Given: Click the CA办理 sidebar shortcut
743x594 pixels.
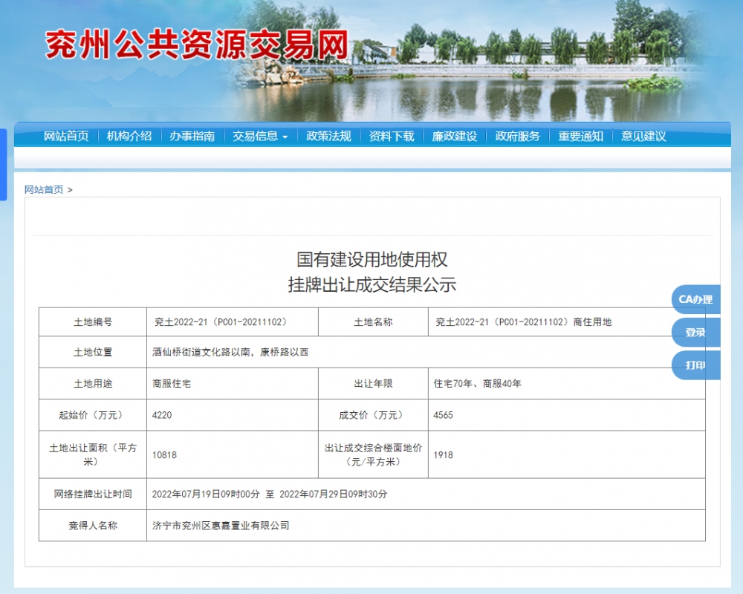Looking at the screenshot, I should [x=695, y=300].
